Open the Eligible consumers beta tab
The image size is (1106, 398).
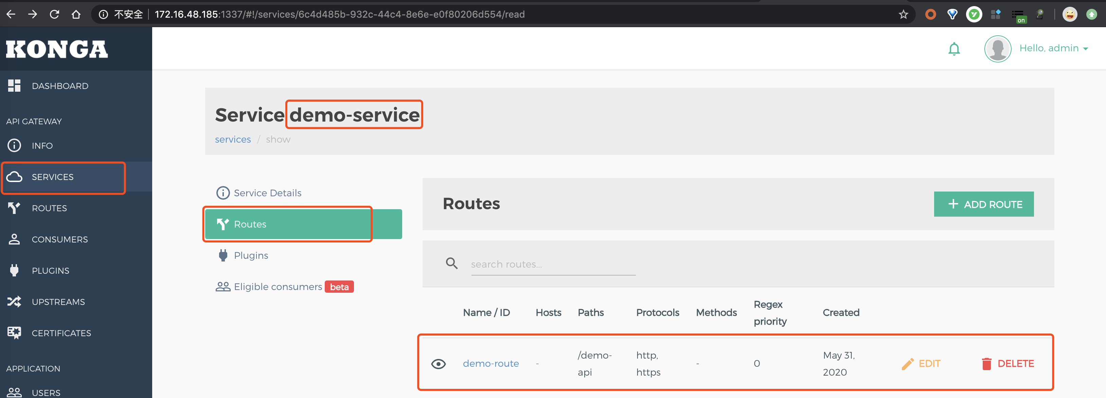[x=284, y=286]
